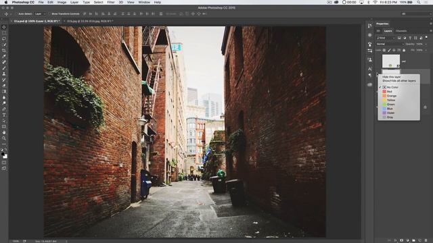Select the Lasso tool
The height and width of the screenshot is (243, 433).
click(x=4, y=38)
